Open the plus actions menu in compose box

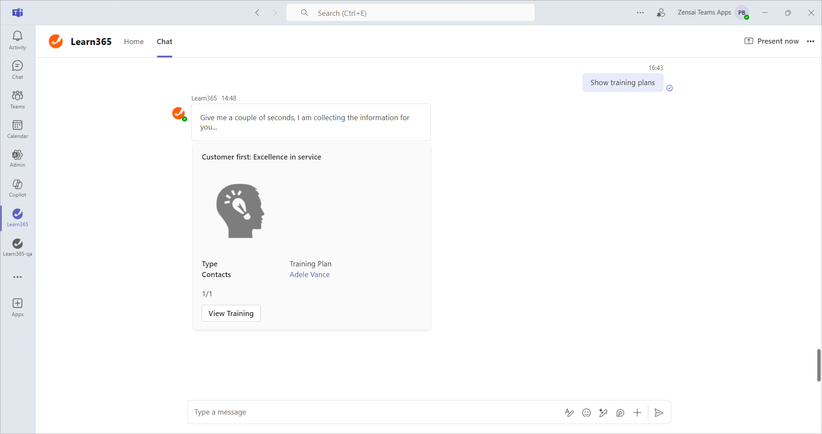point(637,413)
